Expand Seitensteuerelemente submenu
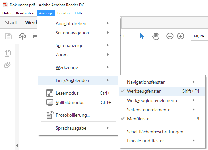 (x=162, y=110)
